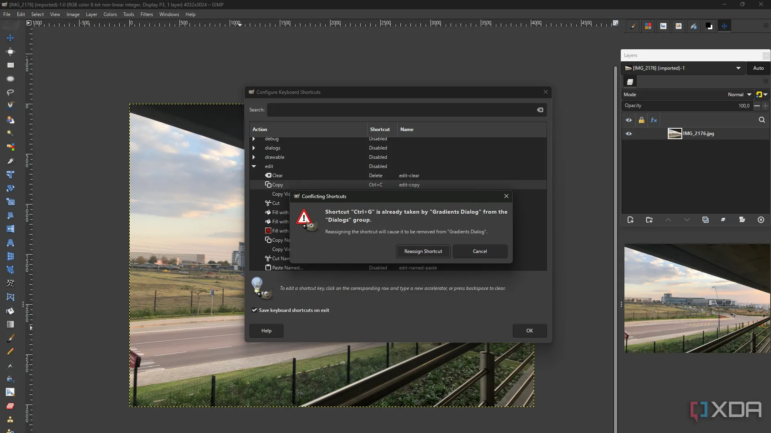Viewport: 771px width, 433px height.
Task: Toggle the layer lock header icon
Action: point(641,120)
